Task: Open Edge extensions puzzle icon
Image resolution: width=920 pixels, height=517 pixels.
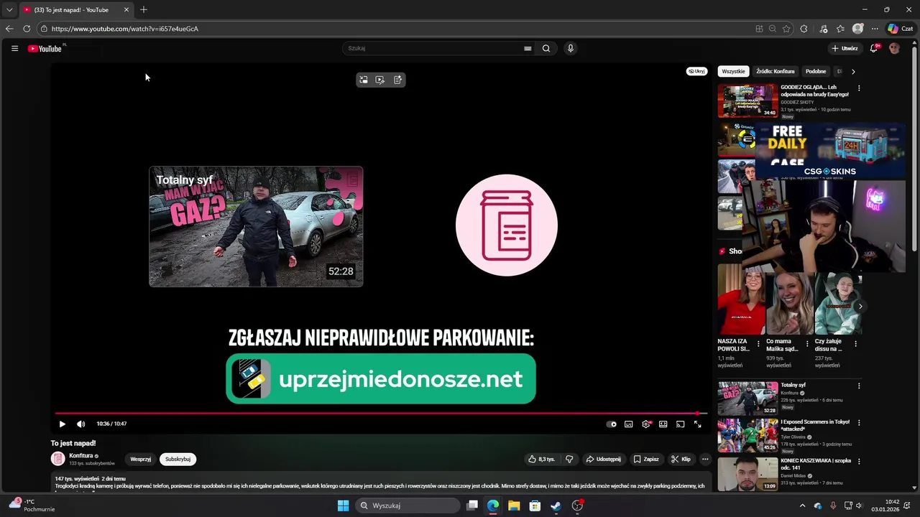Action: click(804, 29)
